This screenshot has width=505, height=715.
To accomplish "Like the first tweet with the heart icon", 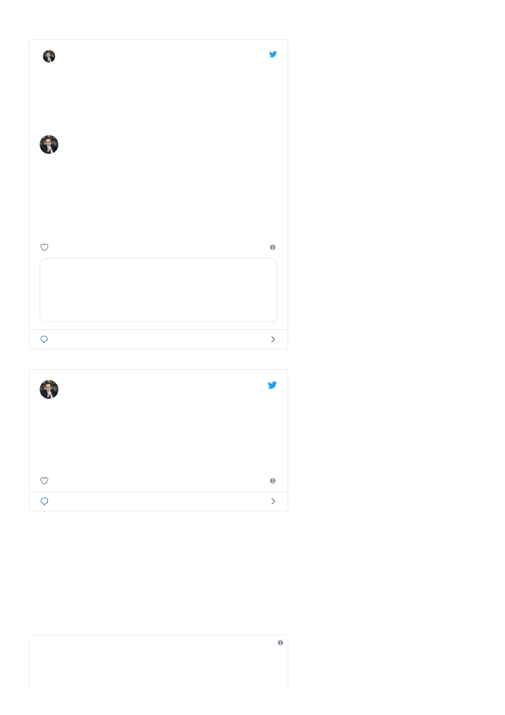I will click(x=44, y=247).
